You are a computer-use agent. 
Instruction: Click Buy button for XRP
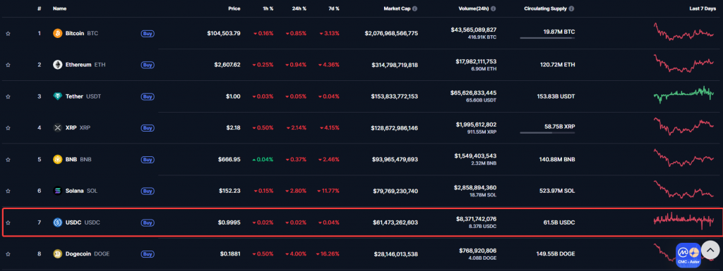point(148,127)
